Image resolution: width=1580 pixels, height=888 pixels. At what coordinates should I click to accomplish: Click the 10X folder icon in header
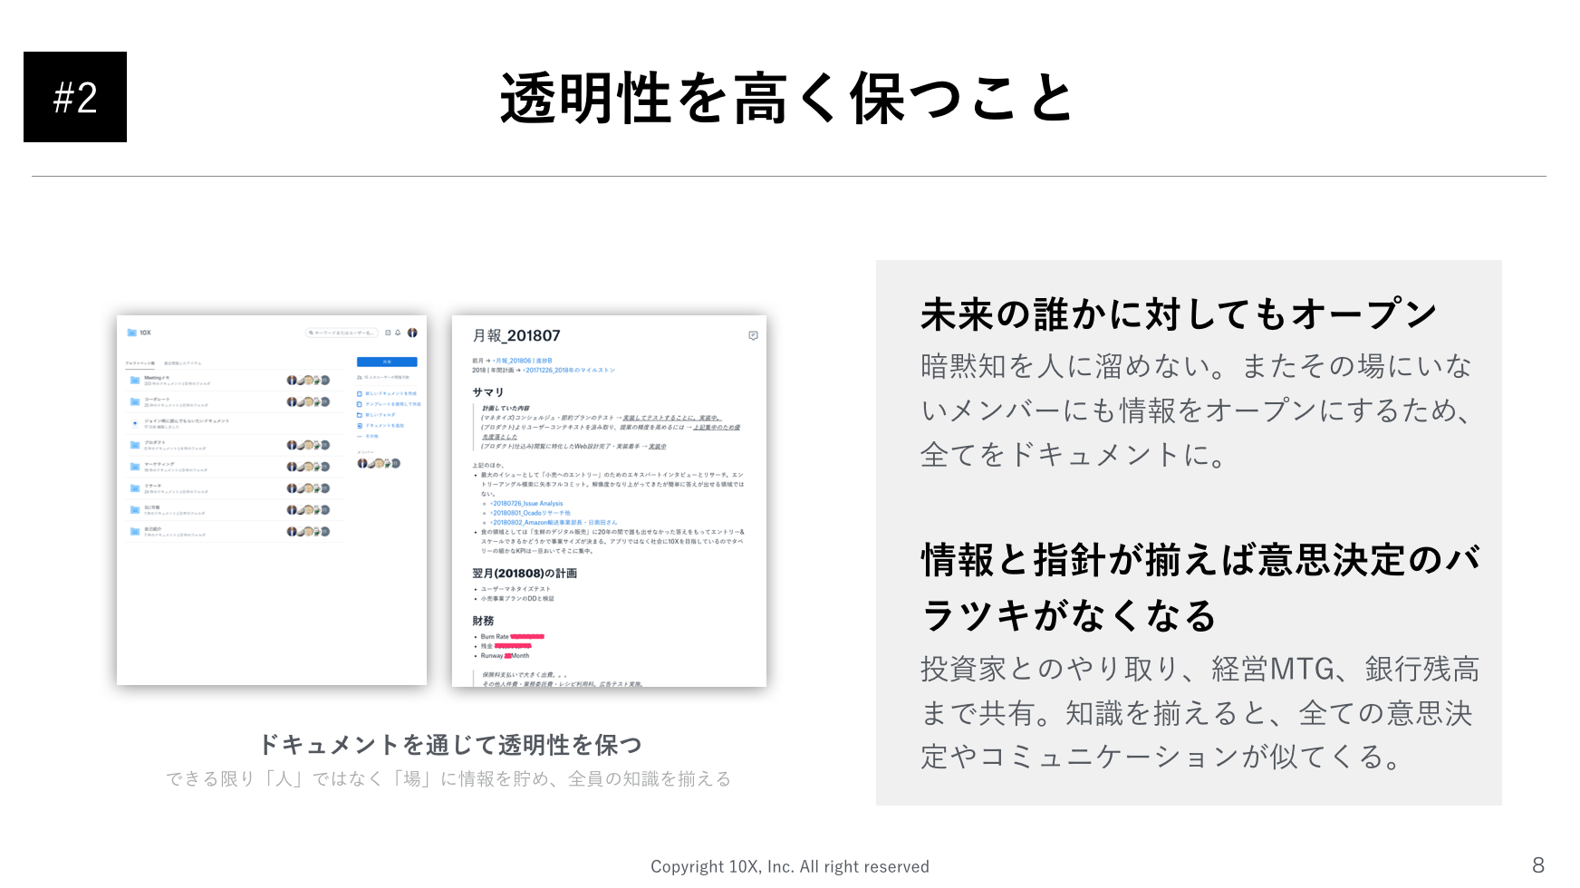[131, 333]
